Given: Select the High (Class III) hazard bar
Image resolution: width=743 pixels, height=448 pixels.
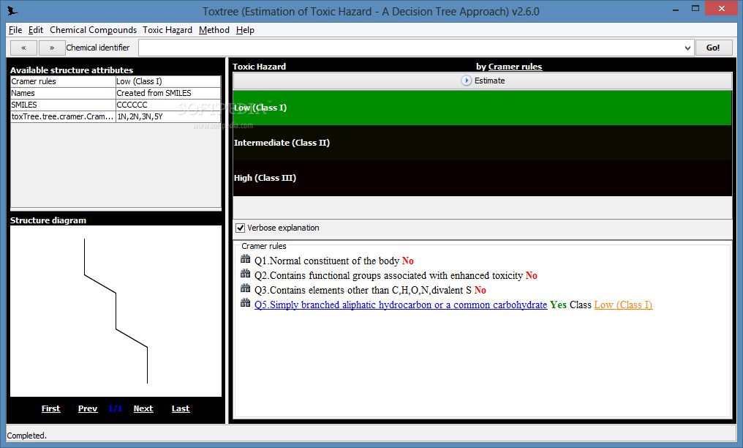Looking at the screenshot, I should [483, 178].
